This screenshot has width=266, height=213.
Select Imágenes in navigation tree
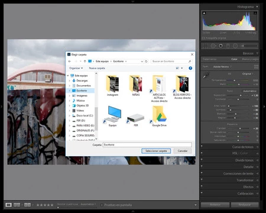pos(82,96)
